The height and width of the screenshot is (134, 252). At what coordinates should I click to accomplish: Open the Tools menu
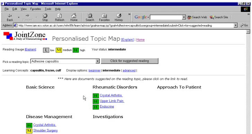tap(48, 9)
